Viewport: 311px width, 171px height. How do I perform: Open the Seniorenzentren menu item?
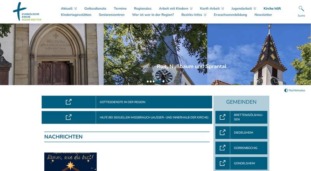tap(112, 15)
